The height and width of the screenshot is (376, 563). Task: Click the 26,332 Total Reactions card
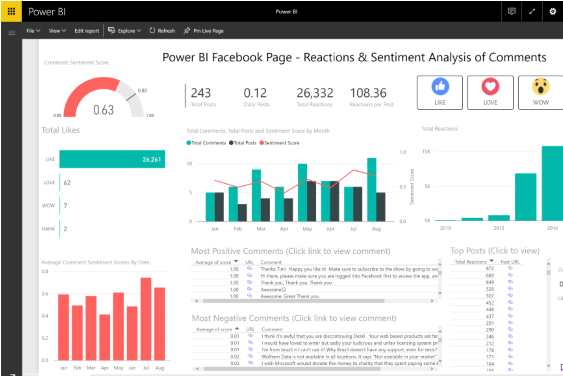(314, 97)
